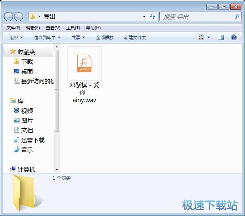Click the navigation pane scrollbar thumb

coord(57,91)
